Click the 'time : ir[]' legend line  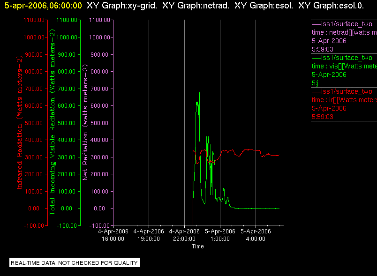point(344,100)
